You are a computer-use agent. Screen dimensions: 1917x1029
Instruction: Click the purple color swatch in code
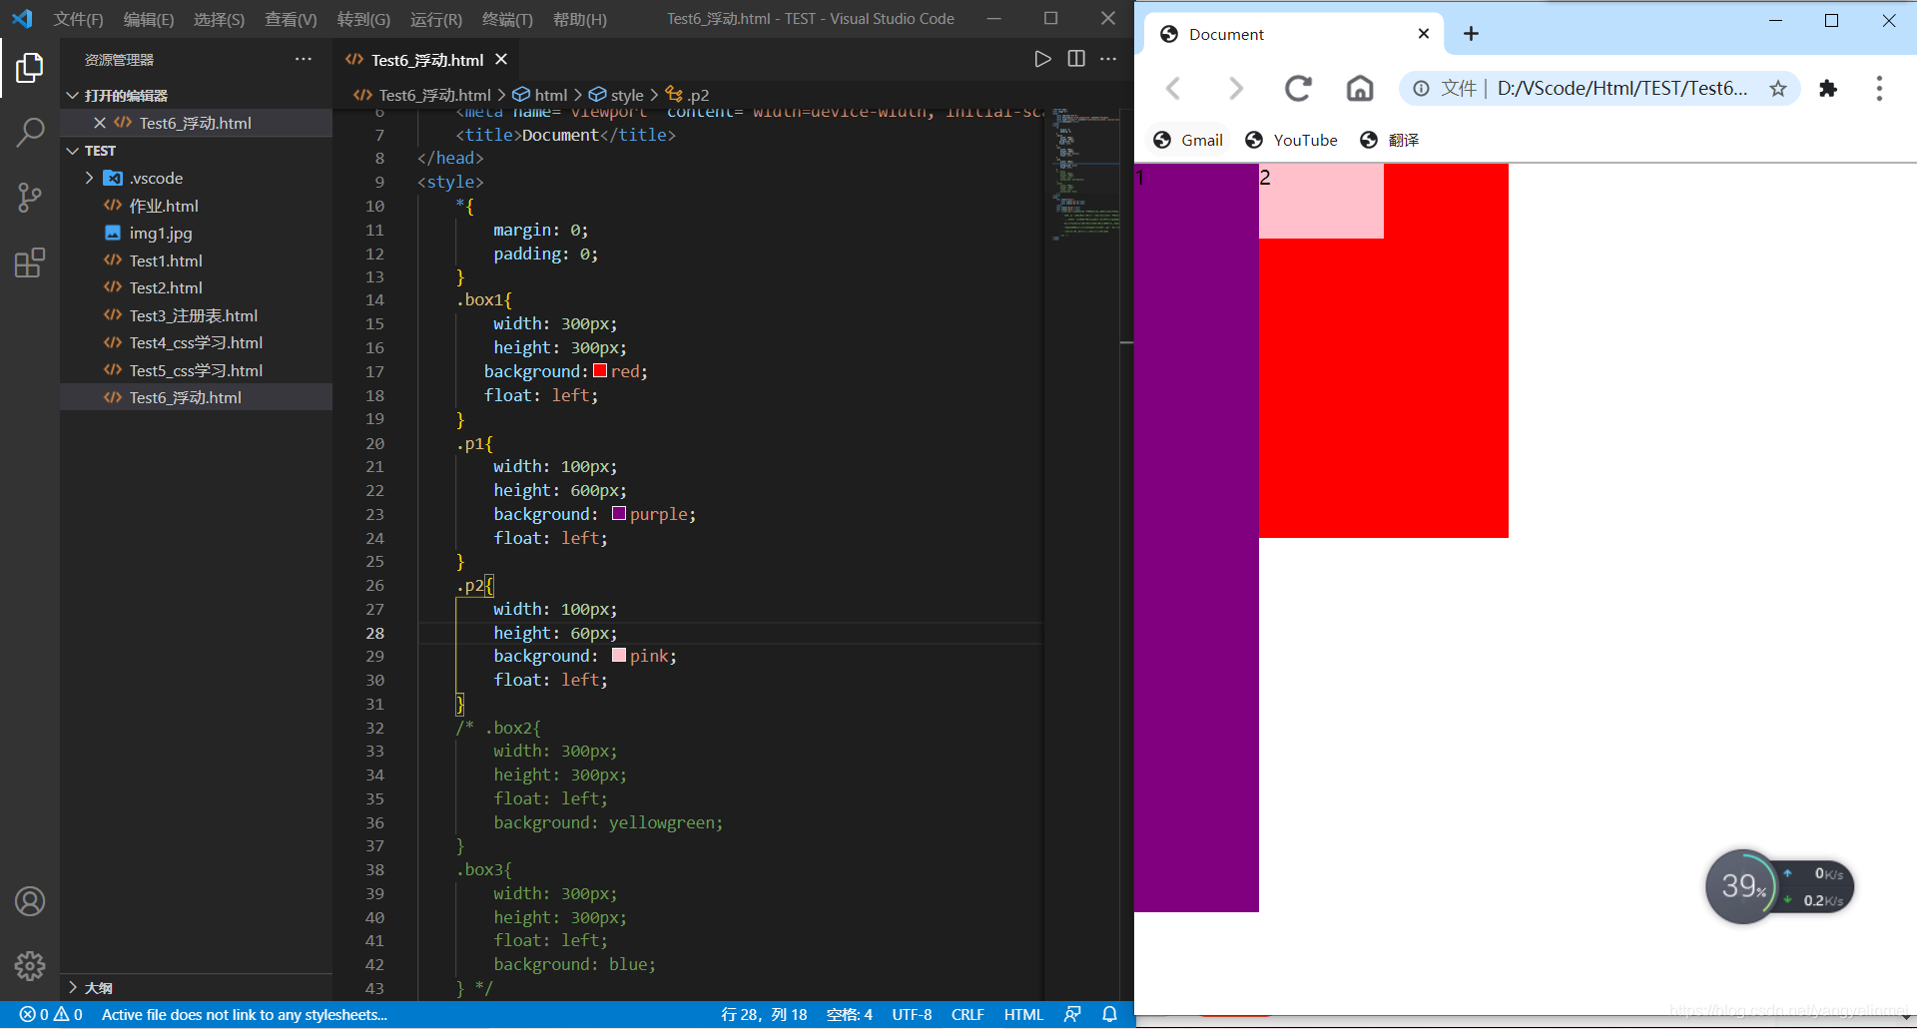pyautogui.click(x=619, y=513)
